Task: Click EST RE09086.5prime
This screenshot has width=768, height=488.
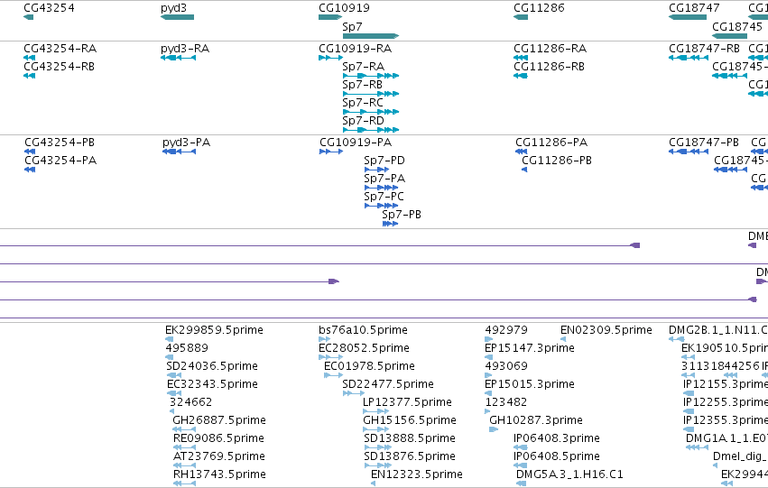Action: coord(218,438)
